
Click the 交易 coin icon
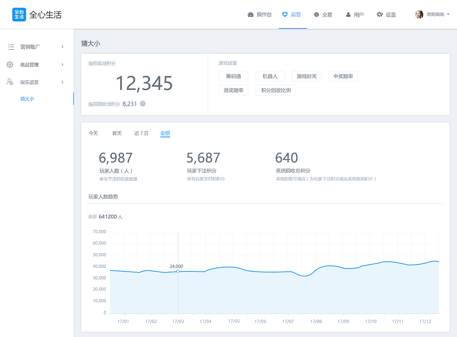(316, 15)
